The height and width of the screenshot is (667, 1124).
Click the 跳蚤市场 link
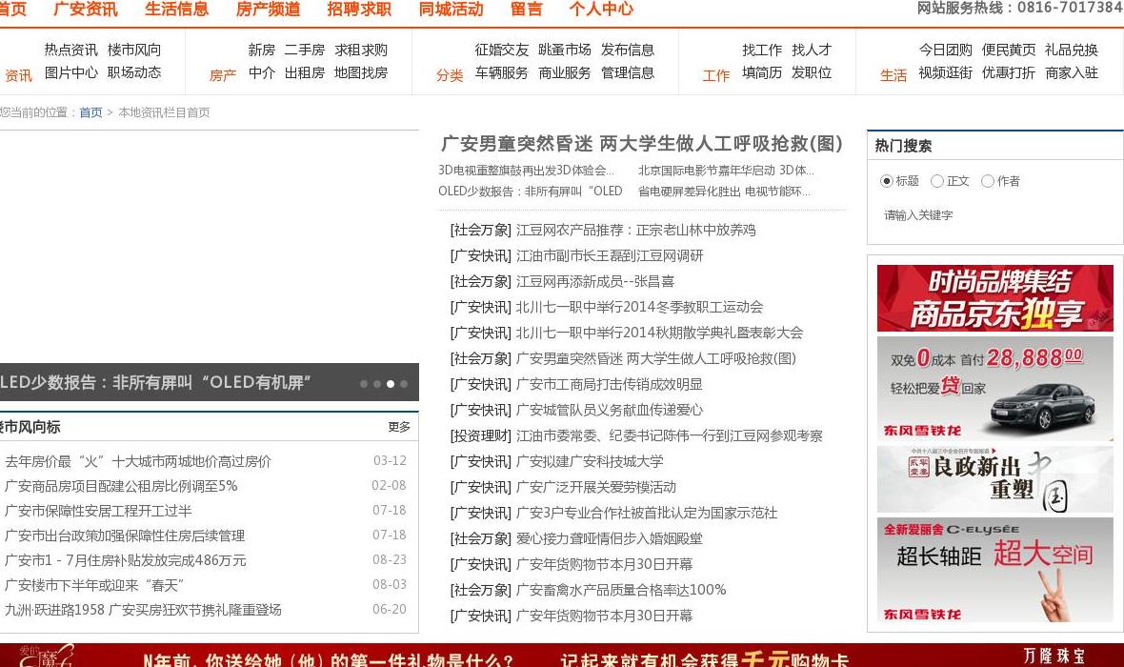click(x=565, y=51)
